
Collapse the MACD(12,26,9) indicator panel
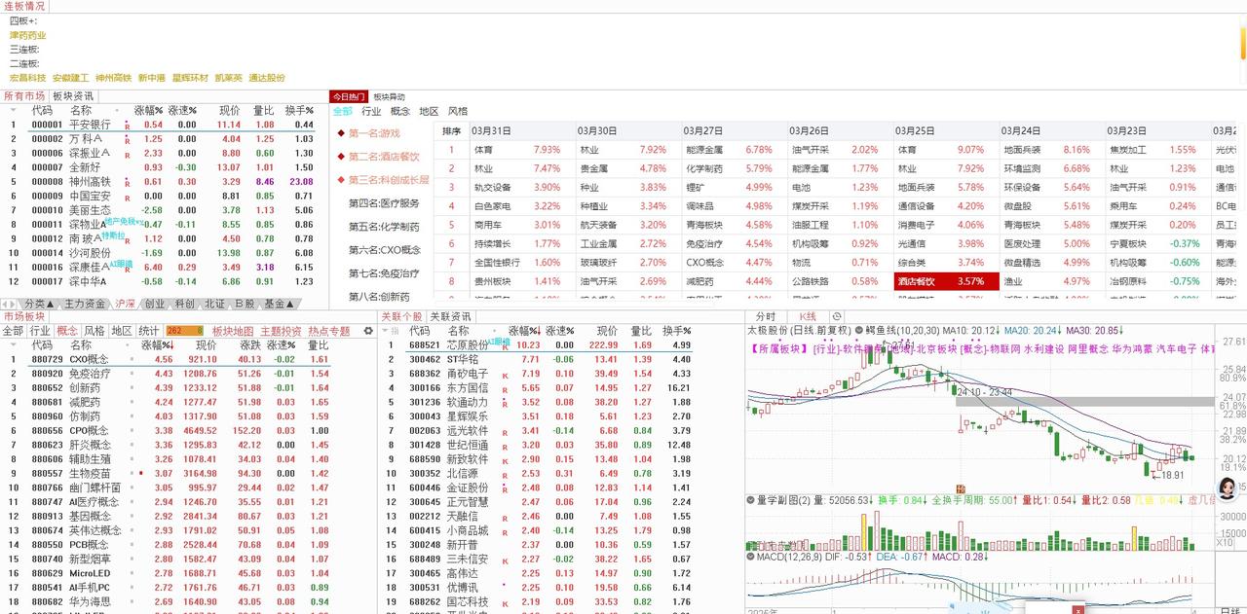[750, 556]
